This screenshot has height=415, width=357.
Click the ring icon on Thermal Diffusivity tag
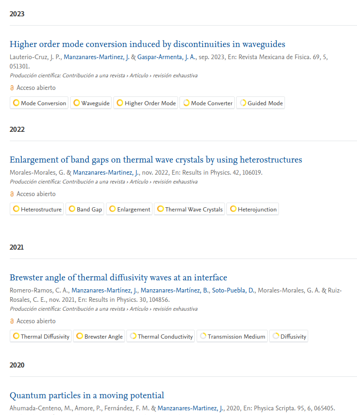(x=16, y=336)
